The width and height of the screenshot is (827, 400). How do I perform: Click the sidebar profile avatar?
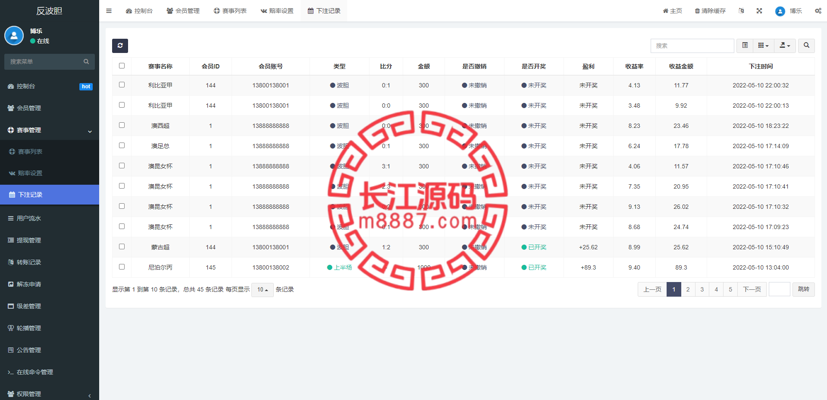click(x=14, y=36)
